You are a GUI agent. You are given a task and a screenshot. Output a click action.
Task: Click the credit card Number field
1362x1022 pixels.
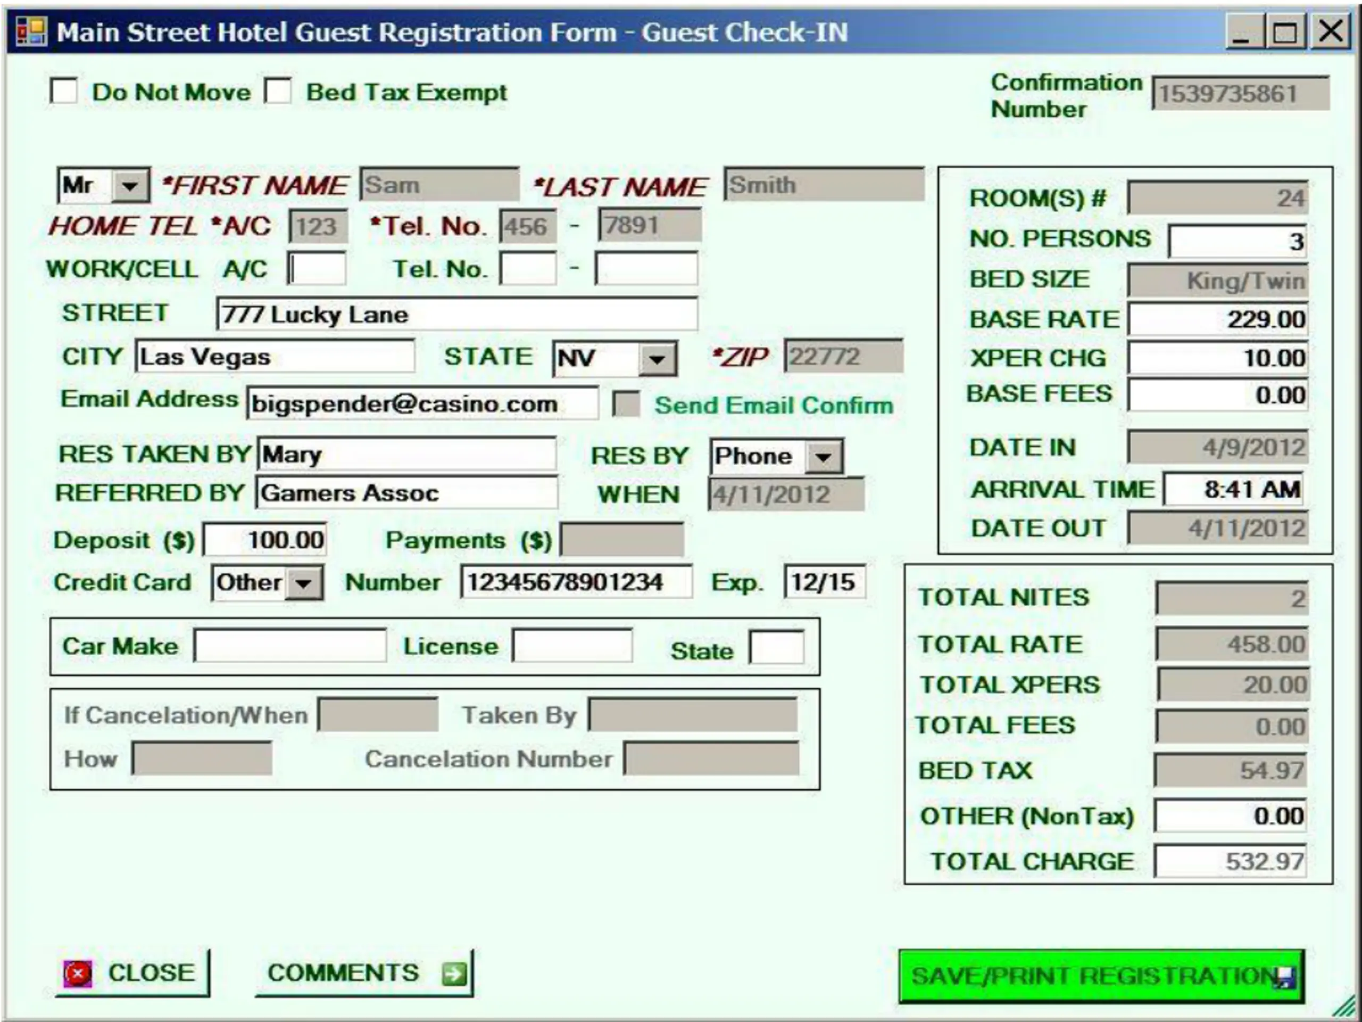point(576,582)
